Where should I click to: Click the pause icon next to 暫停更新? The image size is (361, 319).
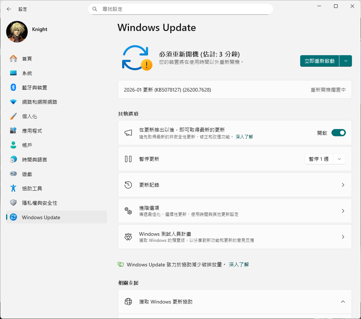[128, 159]
